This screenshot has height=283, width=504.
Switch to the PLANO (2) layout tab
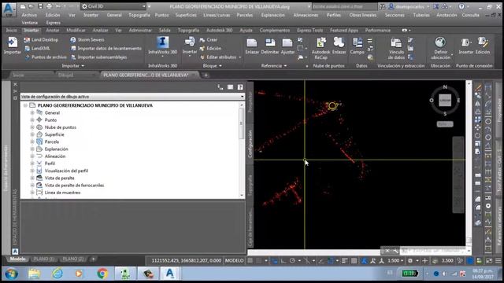73,259
